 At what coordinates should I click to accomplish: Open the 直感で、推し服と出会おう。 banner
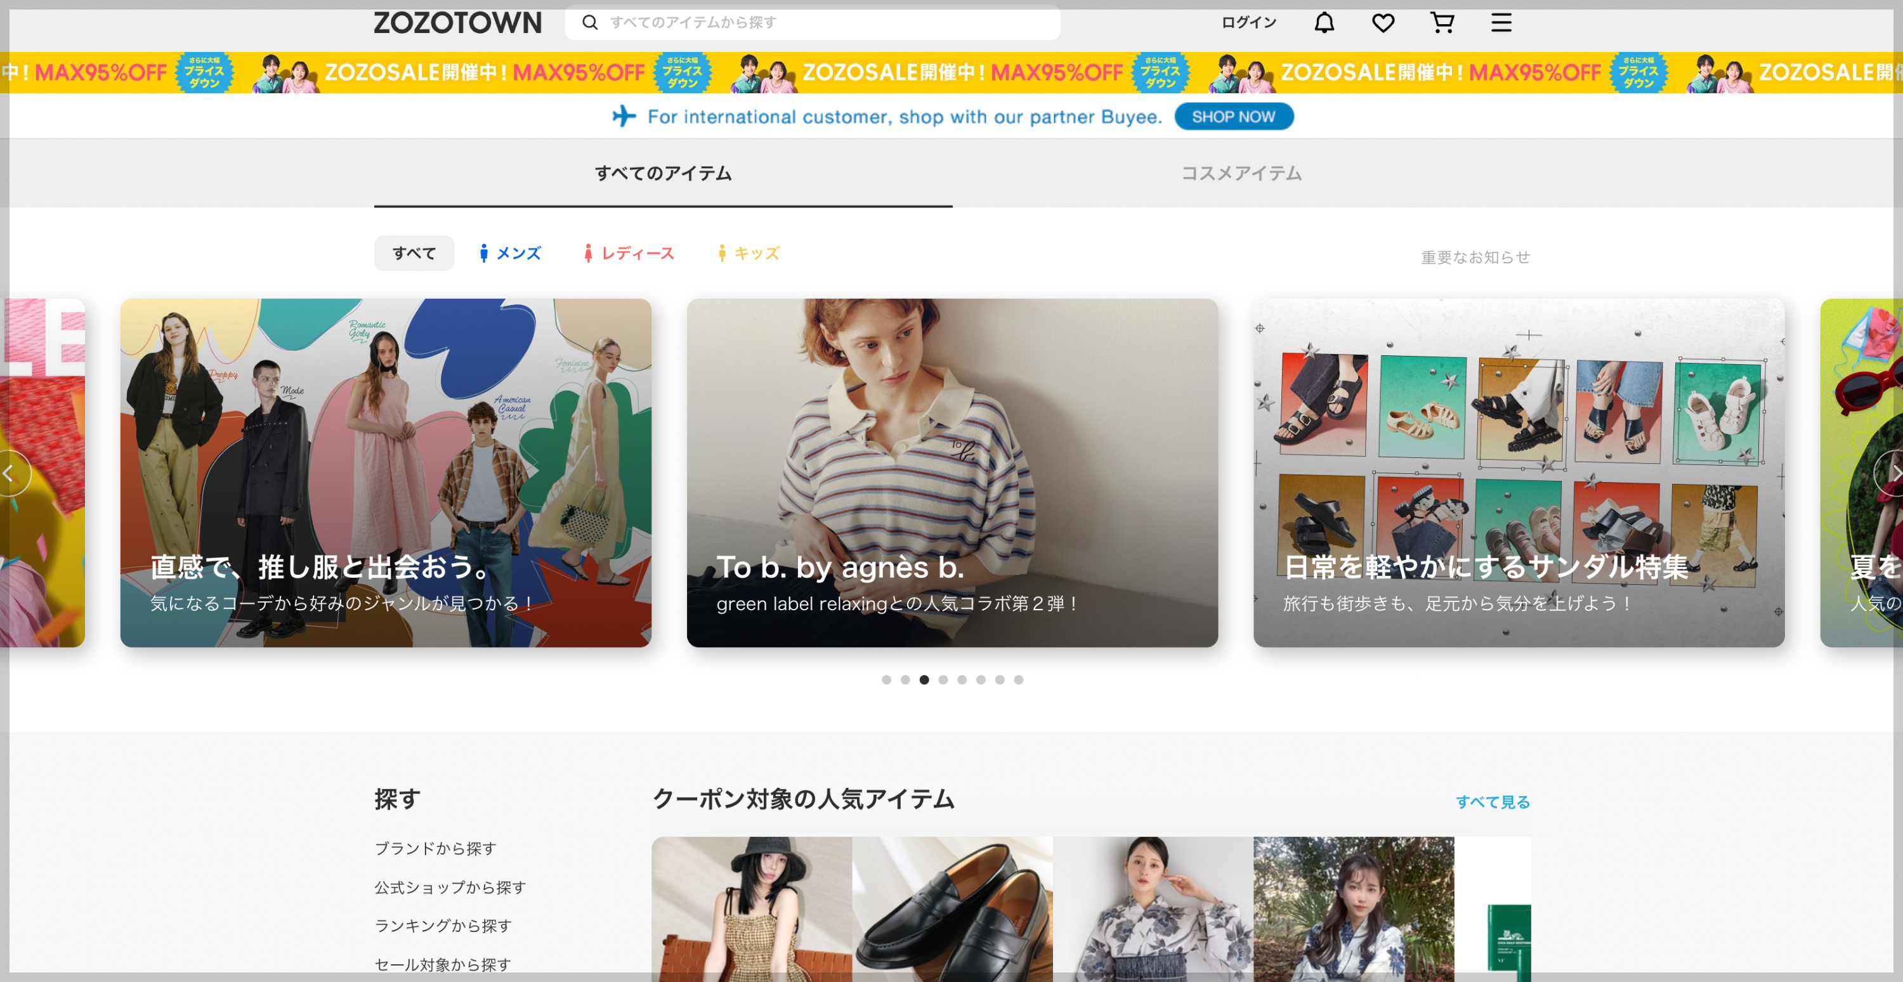point(386,473)
